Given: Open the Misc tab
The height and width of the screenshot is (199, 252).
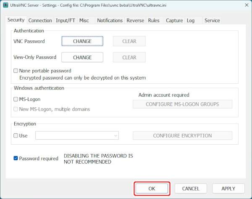Looking at the screenshot, I should click(84, 20).
